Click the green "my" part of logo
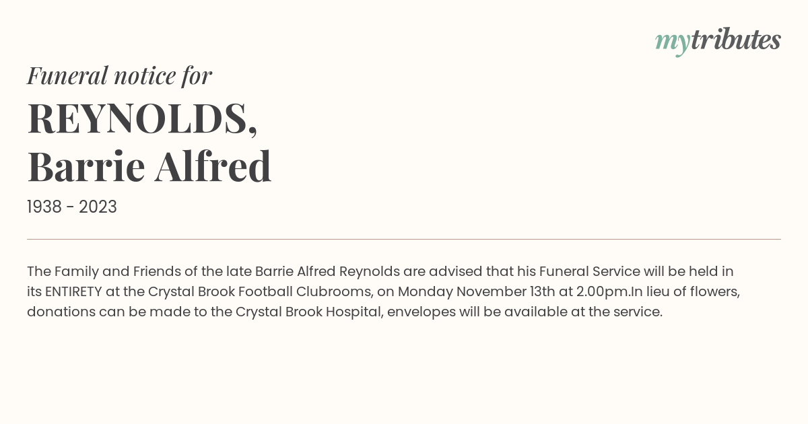This screenshot has height=424, width=808. (672, 43)
